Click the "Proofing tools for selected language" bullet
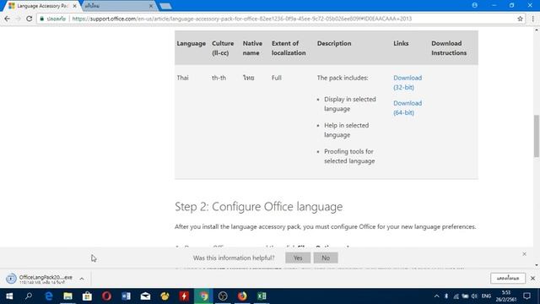The image size is (540, 304). (349, 156)
